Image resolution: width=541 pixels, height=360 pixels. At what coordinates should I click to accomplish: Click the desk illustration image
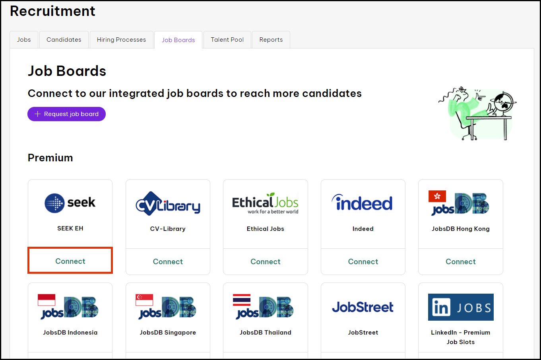pos(477,113)
